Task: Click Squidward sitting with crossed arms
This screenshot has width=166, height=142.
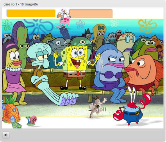Action: pyautogui.click(x=48, y=73)
